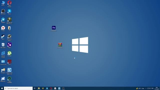Select the Yandex browser desktop shortcut
This screenshot has width=160, height=90.
pos(3,28)
